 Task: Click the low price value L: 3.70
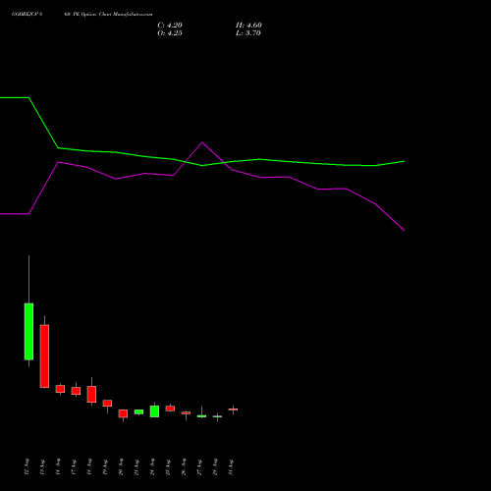(x=248, y=33)
